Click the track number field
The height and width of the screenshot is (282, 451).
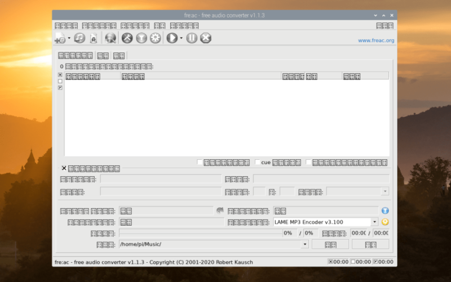coord(259,191)
